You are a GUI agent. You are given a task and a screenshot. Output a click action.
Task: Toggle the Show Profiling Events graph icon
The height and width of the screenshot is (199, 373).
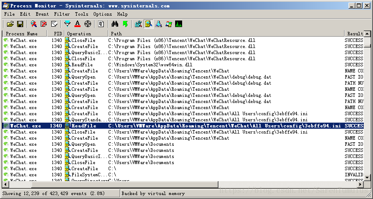[179, 24]
